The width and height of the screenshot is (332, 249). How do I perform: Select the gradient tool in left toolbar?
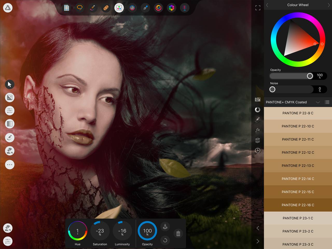(10, 124)
